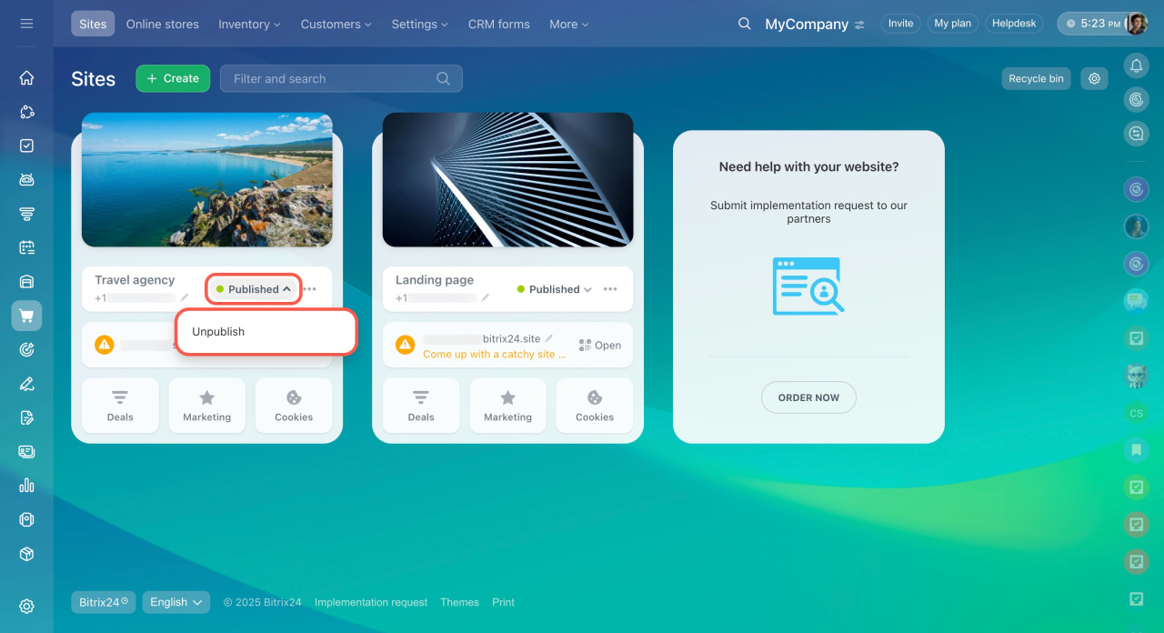
Task: Click the Cookies tile on Travel agency
Action: [x=294, y=406]
